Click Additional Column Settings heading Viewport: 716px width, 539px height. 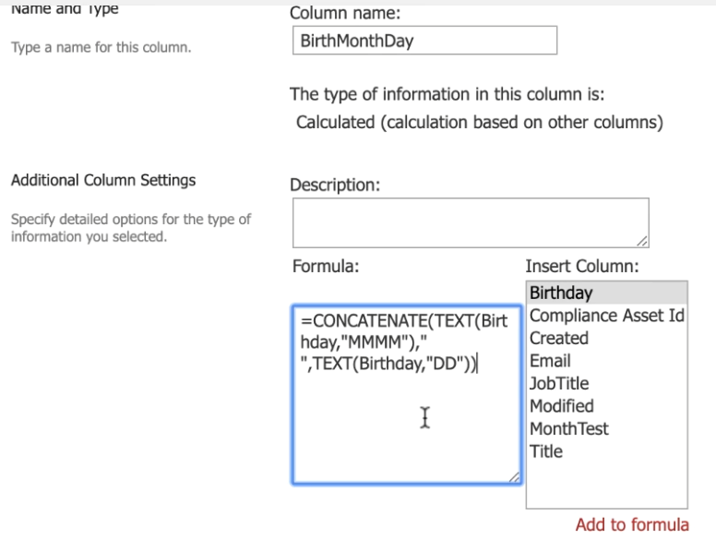click(103, 180)
